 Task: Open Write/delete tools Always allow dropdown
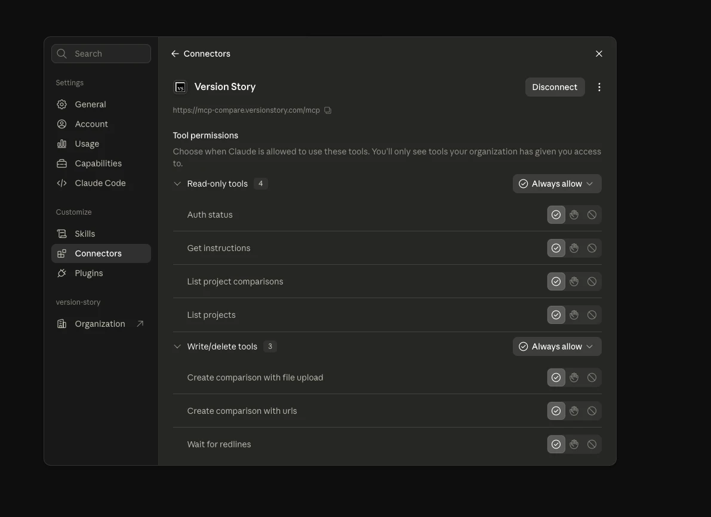pos(557,346)
